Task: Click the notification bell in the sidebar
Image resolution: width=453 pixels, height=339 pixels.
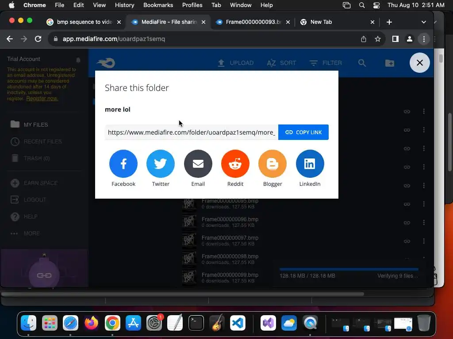Action: 78,60
